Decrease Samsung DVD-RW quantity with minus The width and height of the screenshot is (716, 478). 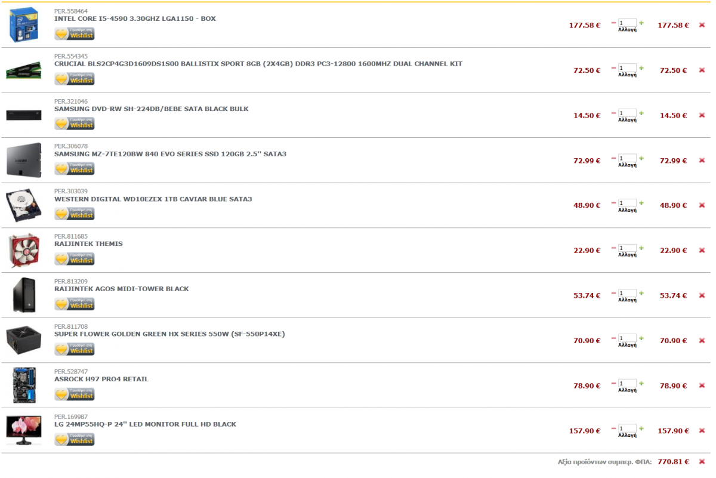[x=613, y=113]
